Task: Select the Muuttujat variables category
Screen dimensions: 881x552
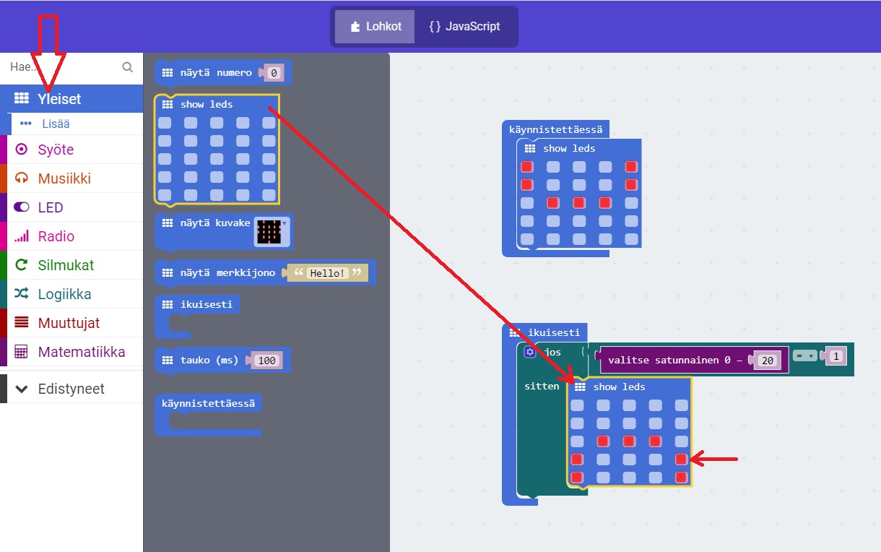Action: 68,323
